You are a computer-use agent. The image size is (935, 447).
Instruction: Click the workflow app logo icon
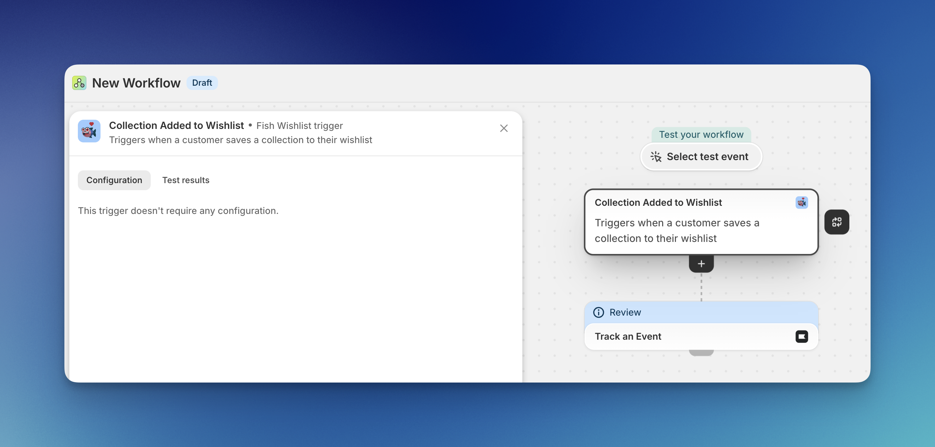pos(79,83)
